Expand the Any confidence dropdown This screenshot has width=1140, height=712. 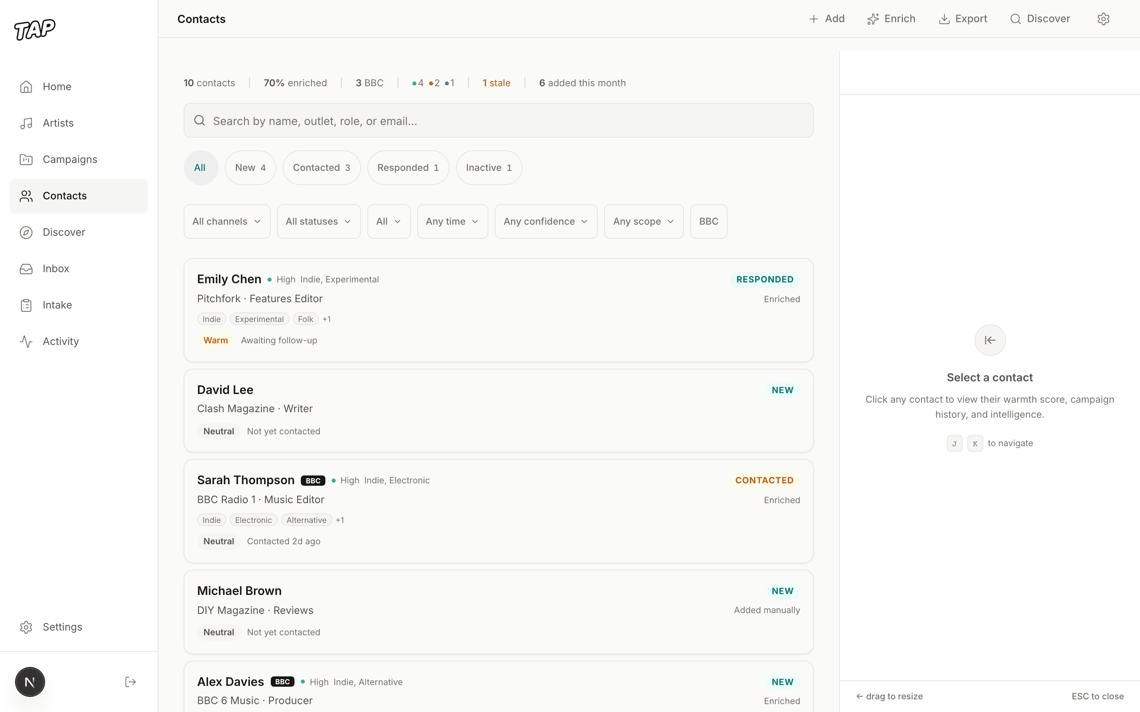pos(545,221)
